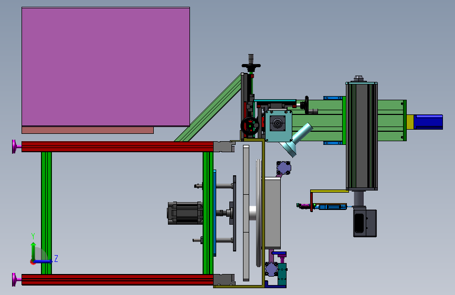455x295 pixels.
Task: Select the lower purple flange near the teal block
Action: pos(271,269)
